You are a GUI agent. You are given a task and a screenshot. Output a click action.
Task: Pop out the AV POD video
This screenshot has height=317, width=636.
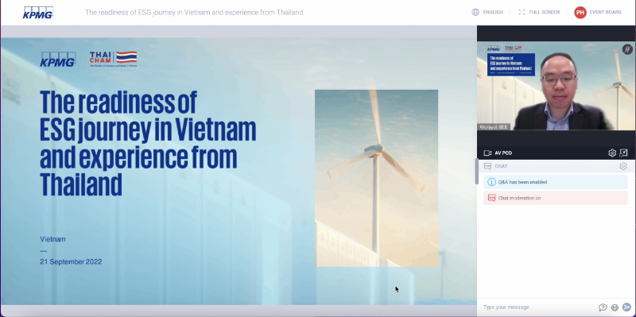(x=623, y=153)
